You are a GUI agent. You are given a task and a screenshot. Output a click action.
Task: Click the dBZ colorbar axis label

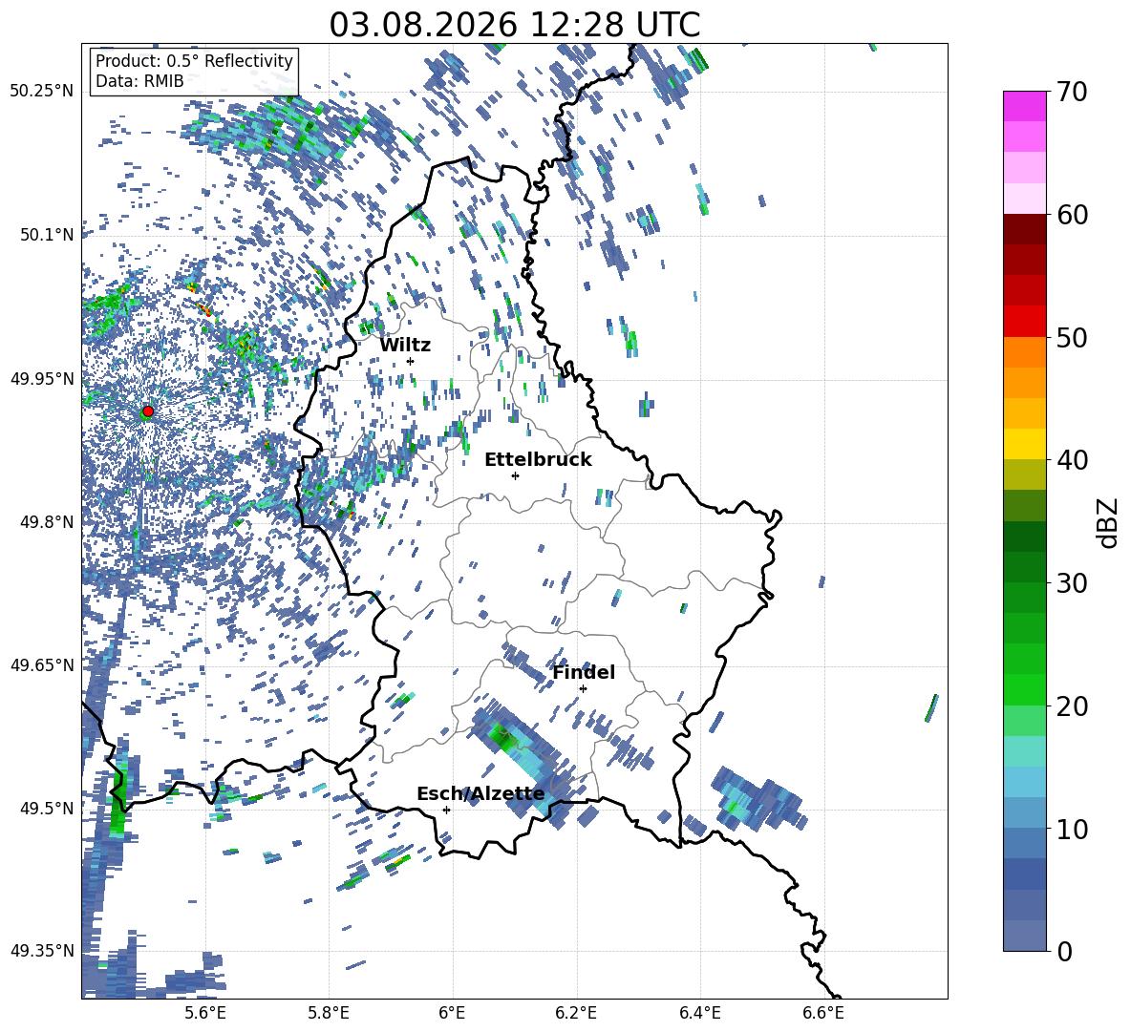1108,522
